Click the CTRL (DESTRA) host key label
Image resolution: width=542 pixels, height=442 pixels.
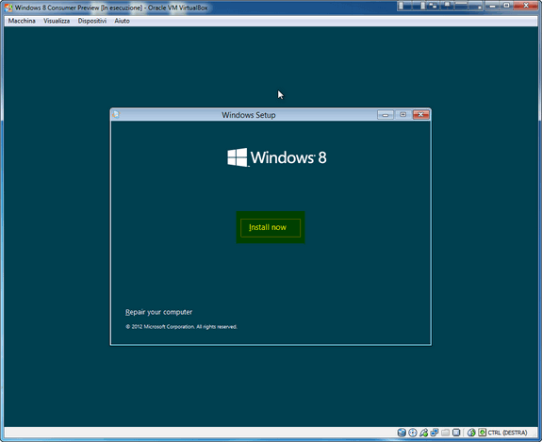pos(507,433)
